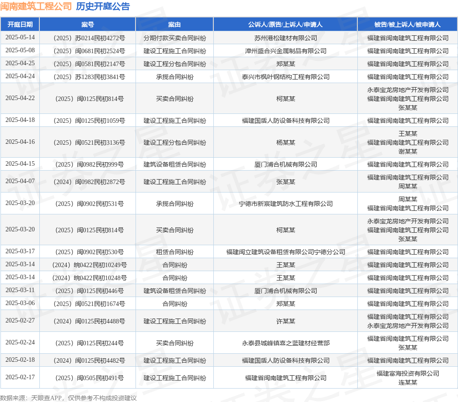Select case number (2025)闽0902民初530号
Screen dimensions: 458x402
coord(89,252)
